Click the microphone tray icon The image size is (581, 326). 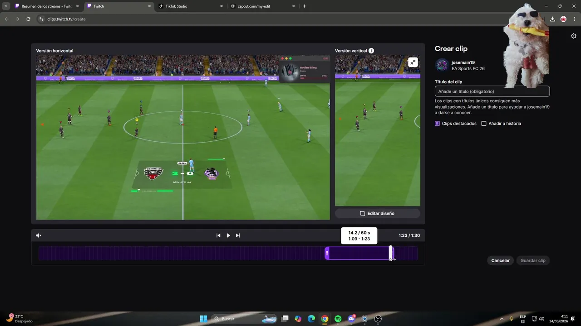(x=512, y=319)
